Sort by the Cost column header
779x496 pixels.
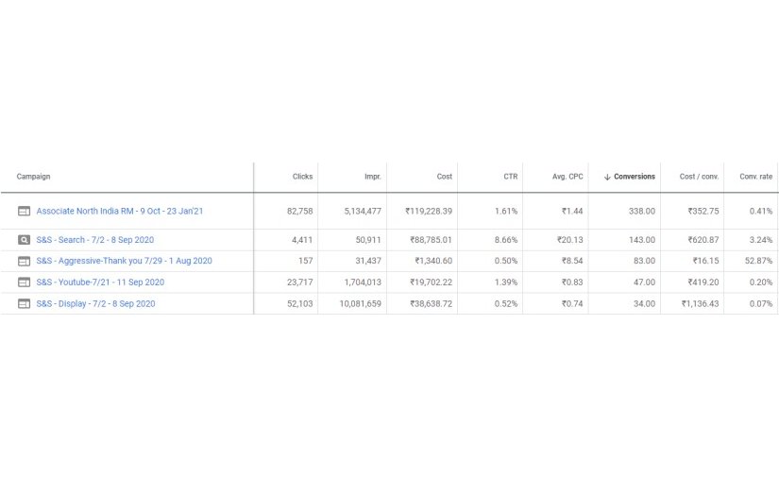pyautogui.click(x=444, y=177)
